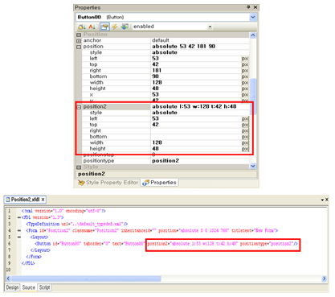This screenshot has width=335, height=297.
Task: Select the anchor value 'default'
Action: click(161, 40)
